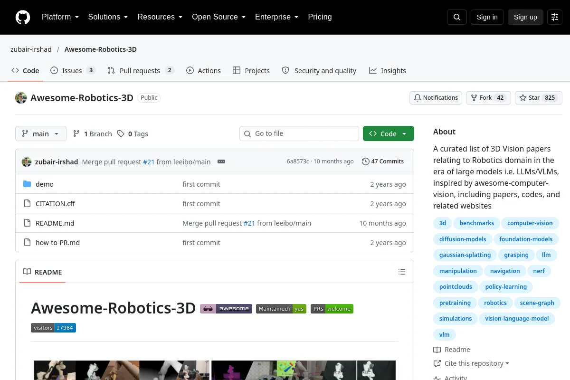The image size is (570, 380).
Task: Click the commits history clock icon
Action: click(365, 161)
